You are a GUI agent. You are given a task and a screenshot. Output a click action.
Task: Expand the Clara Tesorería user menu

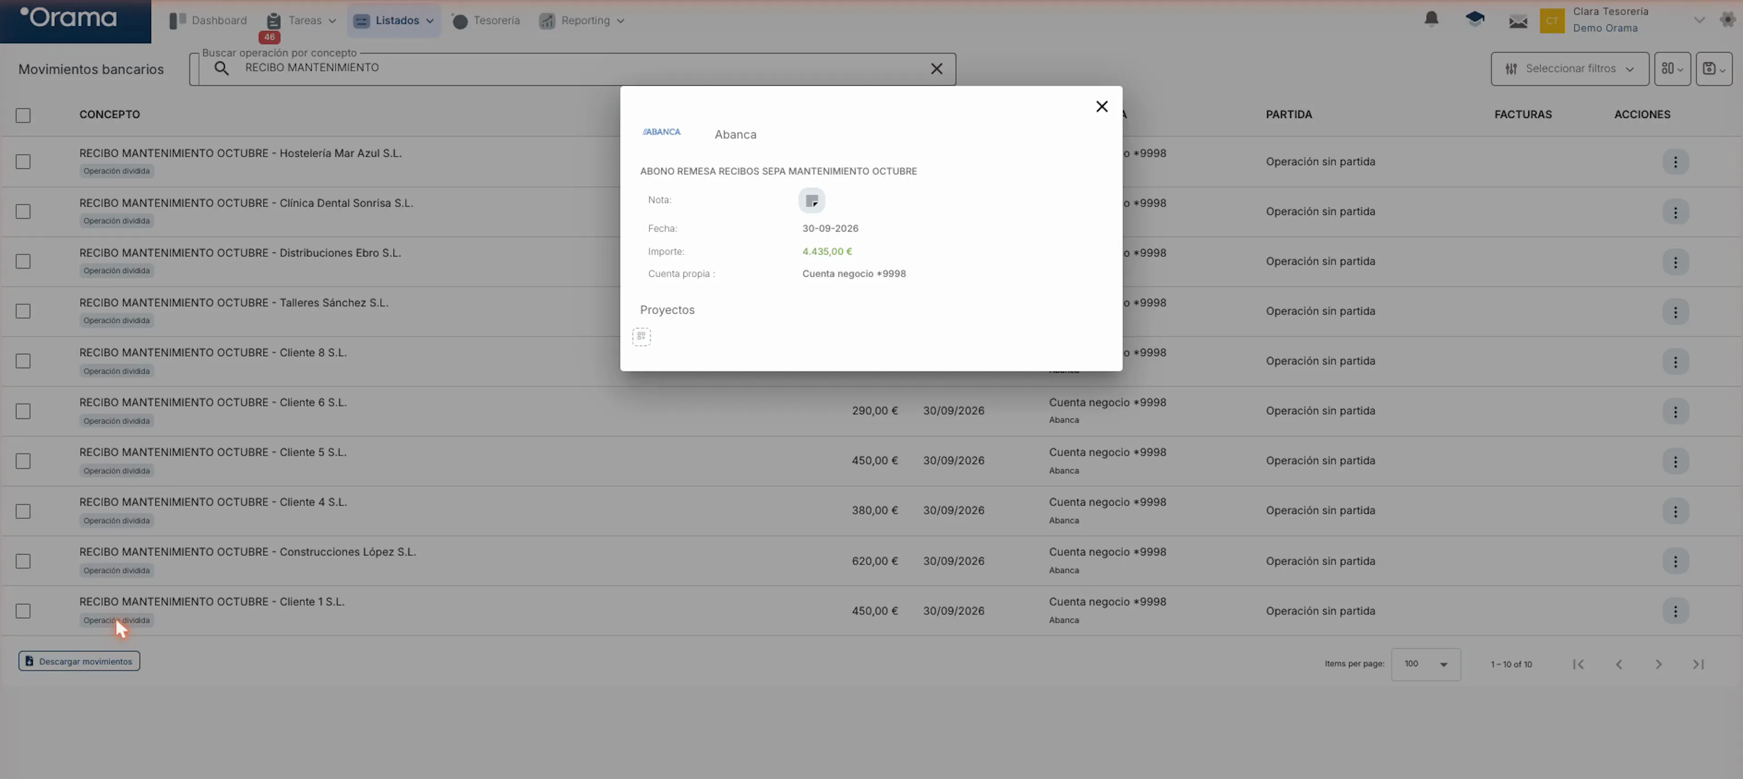[1699, 20]
